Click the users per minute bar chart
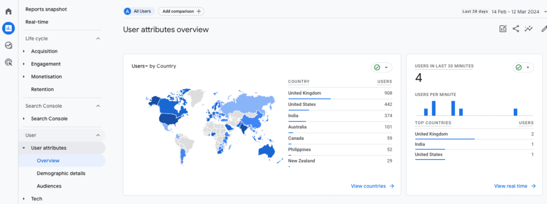Screen dimensions: 547x204 (474, 108)
